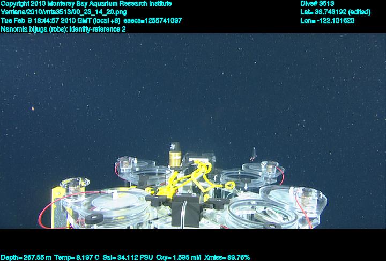Click the small orange organism at left
Viewport: 386px width, 261px height.
click(34, 108)
